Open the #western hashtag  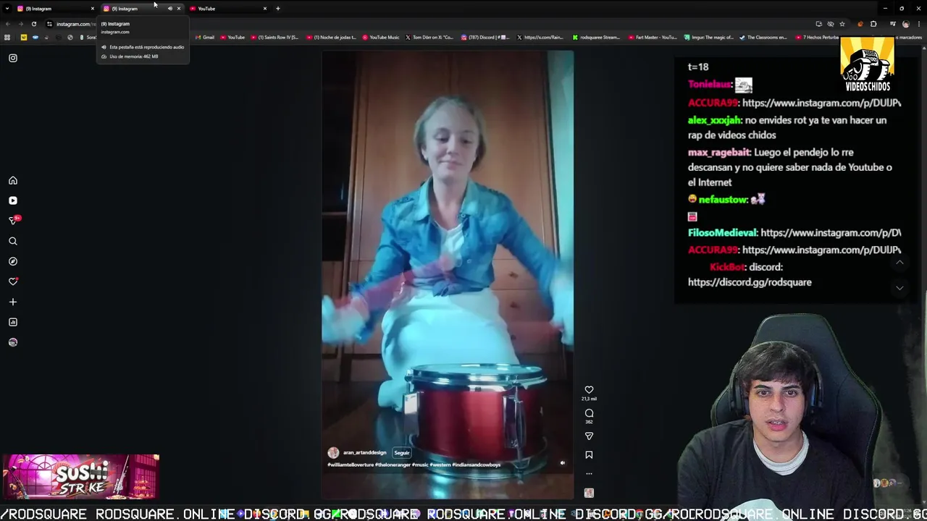[x=440, y=465]
